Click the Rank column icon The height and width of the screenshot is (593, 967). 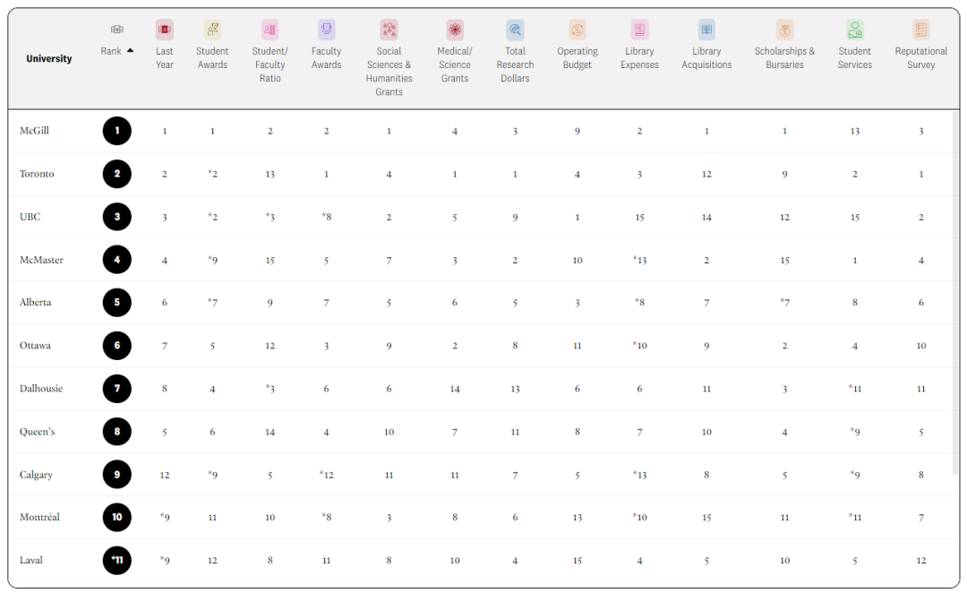(116, 29)
